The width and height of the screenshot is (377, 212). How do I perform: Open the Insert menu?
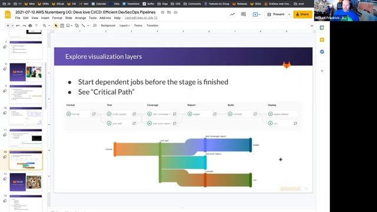45,18
